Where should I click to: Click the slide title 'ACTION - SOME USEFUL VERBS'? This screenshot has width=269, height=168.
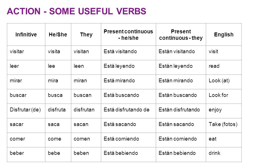tap(76, 11)
